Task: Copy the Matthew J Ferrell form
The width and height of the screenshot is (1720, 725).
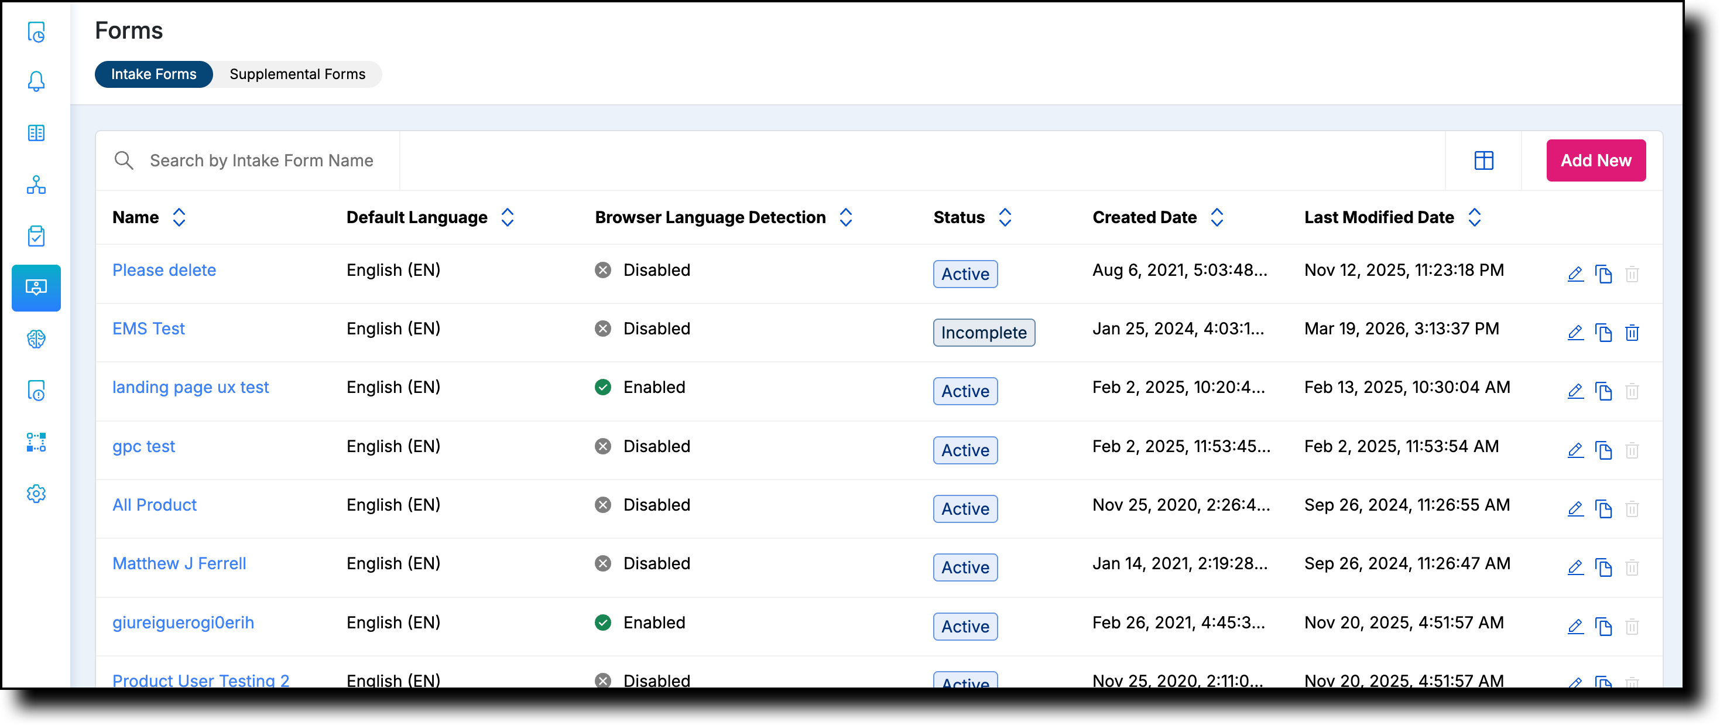Action: coord(1603,568)
